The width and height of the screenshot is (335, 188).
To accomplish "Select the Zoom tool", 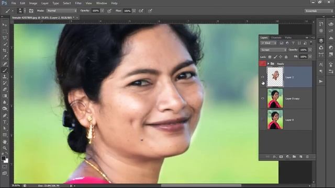I will [5, 148].
